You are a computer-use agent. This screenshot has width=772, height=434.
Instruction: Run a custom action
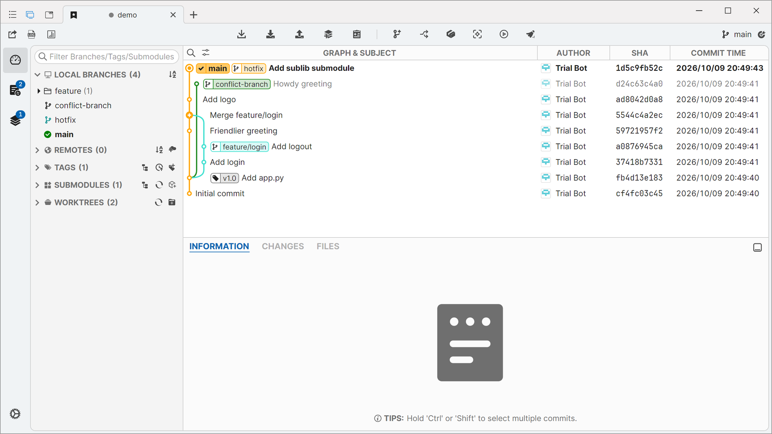pyautogui.click(x=504, y=34)
